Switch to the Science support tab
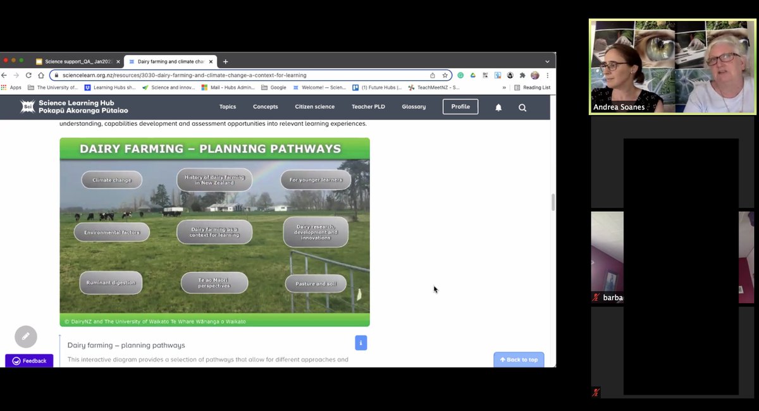Image resolution: width=759 pixels, height=411 pixels. (75, 61)
